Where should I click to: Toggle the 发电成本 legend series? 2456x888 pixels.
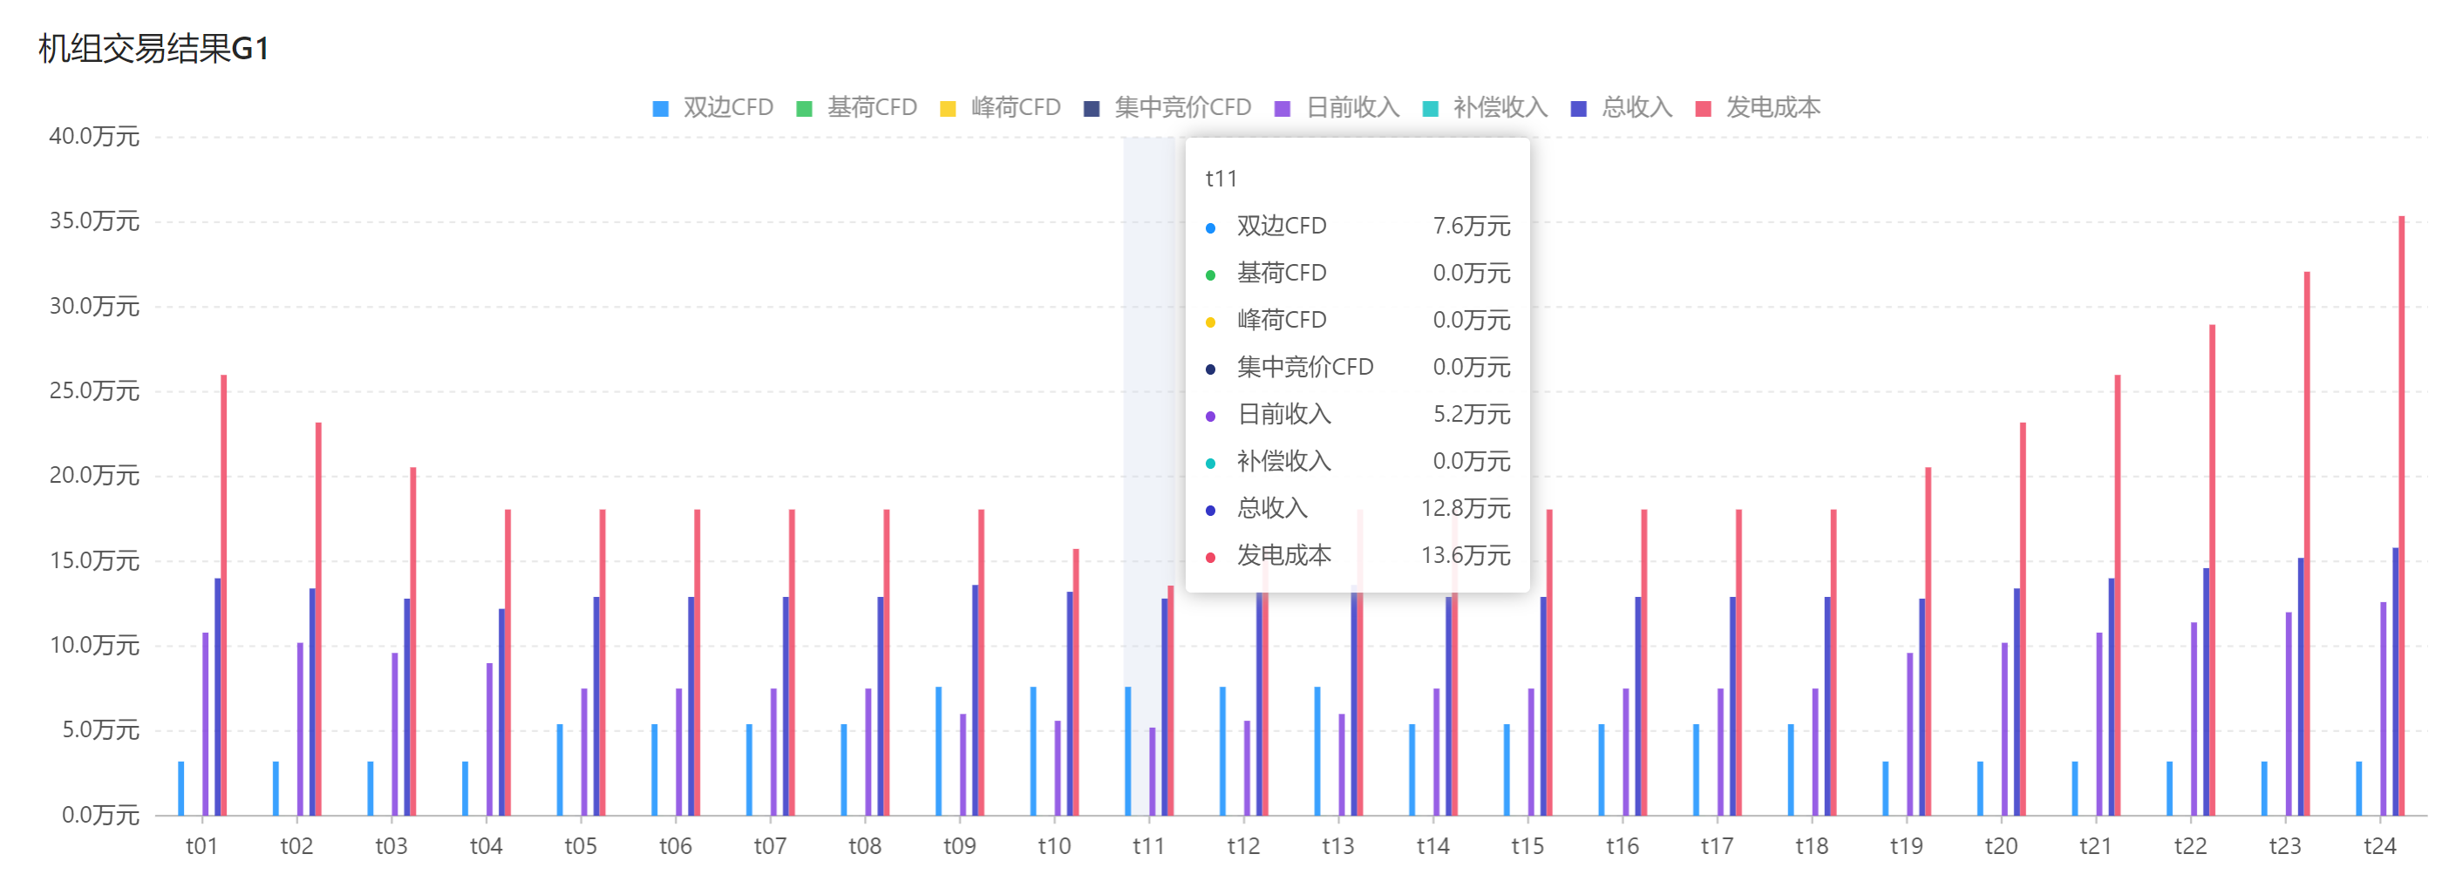click(x=1757, y=108)
